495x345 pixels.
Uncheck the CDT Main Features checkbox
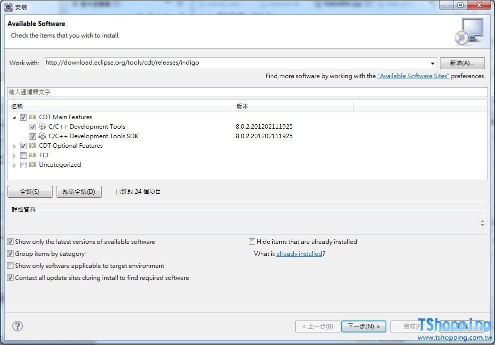[x=23, y=117]
